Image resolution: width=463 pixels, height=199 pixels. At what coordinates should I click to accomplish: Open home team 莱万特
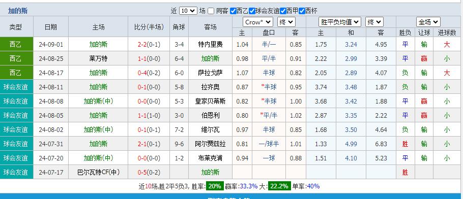coord(98,59)
